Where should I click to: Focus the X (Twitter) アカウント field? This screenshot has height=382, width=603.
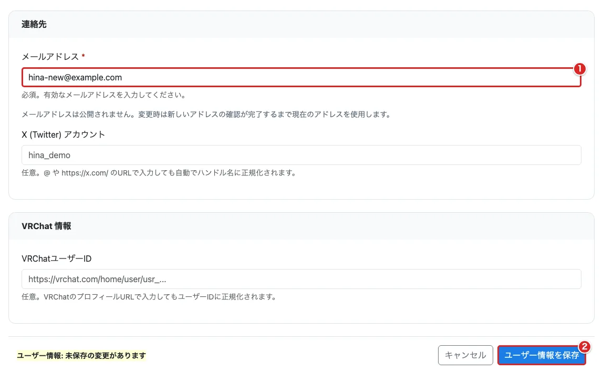(x=301, y=155)
